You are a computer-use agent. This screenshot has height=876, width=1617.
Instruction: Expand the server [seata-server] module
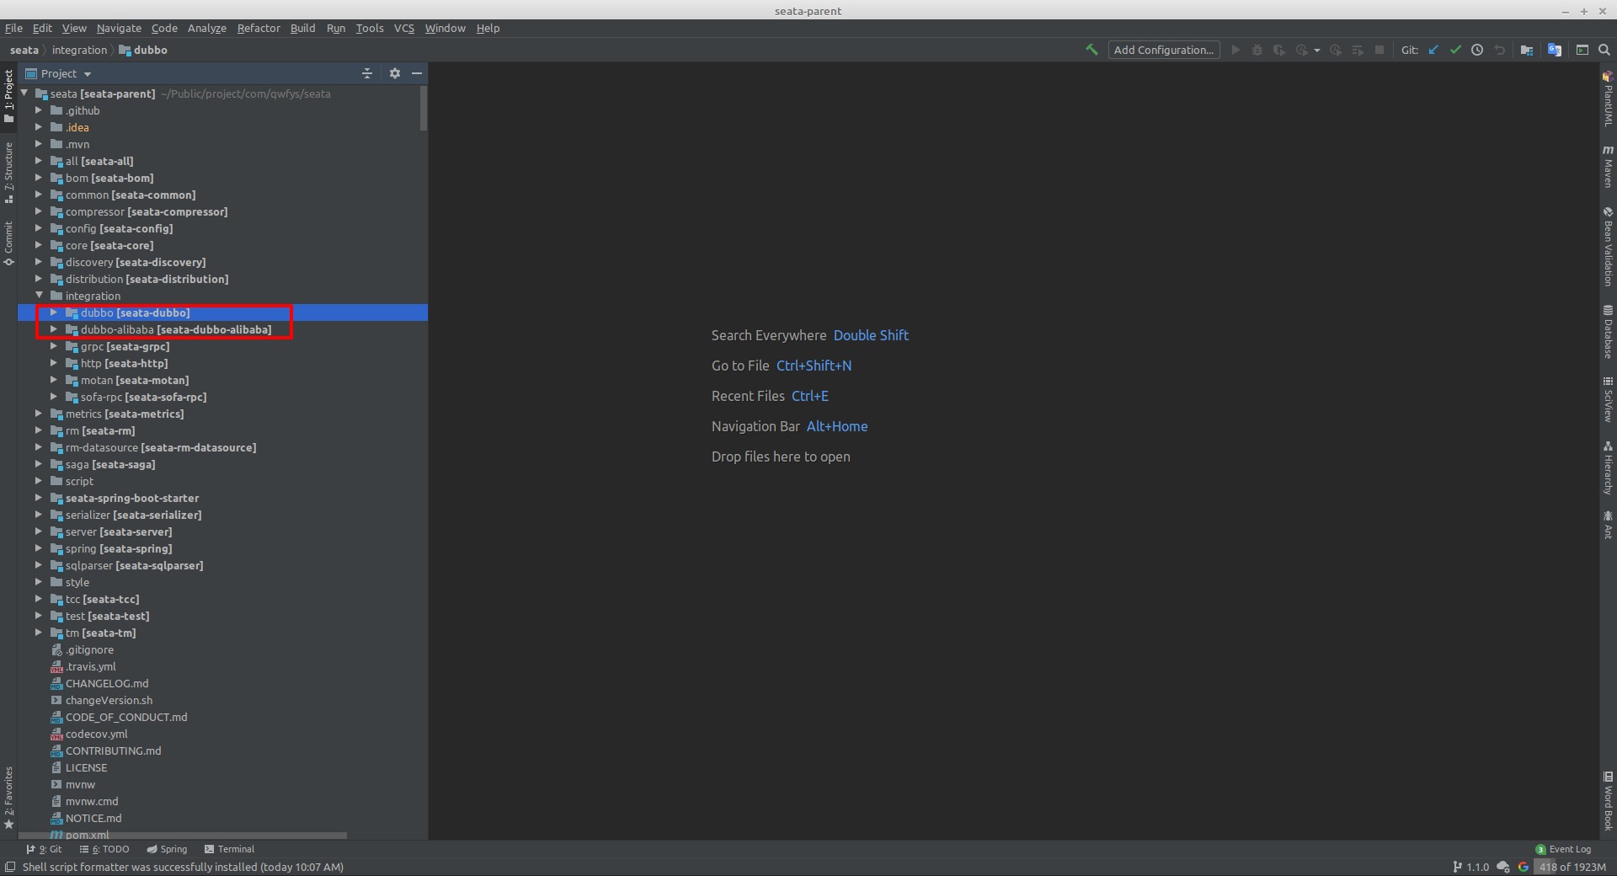pyautogui.click(x=39, y=531)
